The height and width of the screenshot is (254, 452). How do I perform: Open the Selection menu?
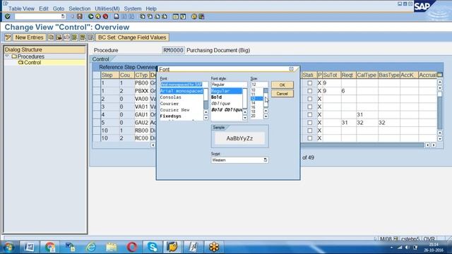80,8
